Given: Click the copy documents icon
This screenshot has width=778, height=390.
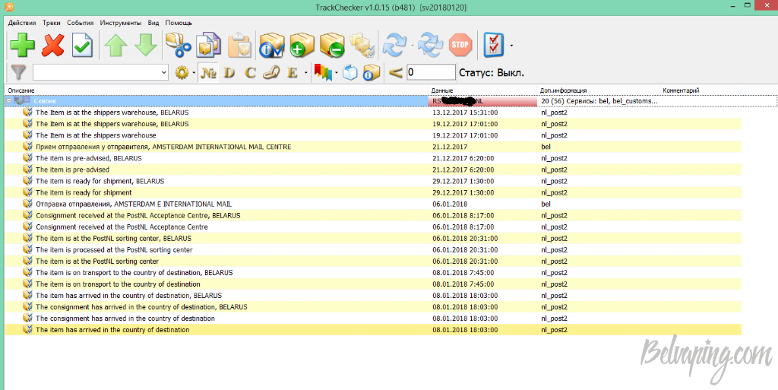Looking at the screenshot, I should point(209,45).
